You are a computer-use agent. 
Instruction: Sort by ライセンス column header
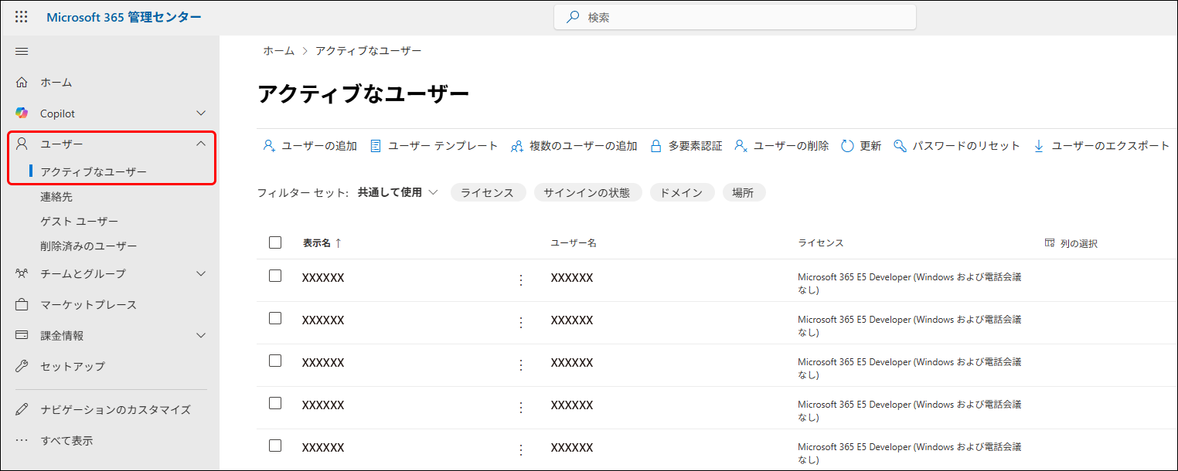pos(821,242)
